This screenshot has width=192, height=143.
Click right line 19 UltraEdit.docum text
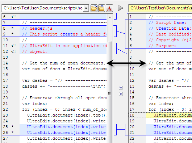click(x=173, y=121)
